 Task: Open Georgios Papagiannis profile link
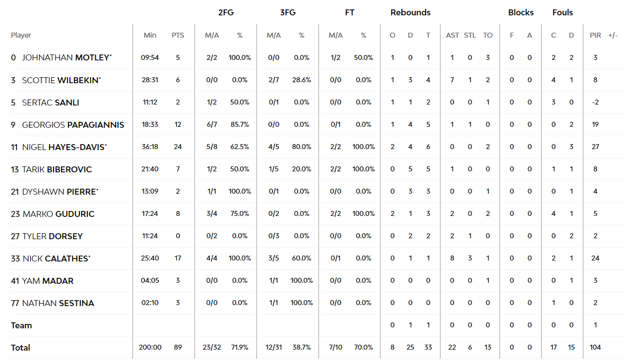[x=73, y=125]
